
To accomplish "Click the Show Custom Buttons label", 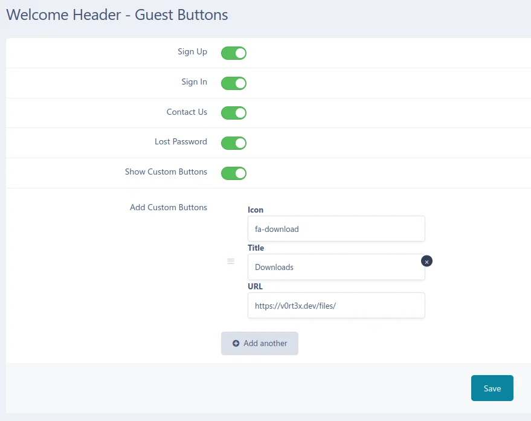I will 166,172.
